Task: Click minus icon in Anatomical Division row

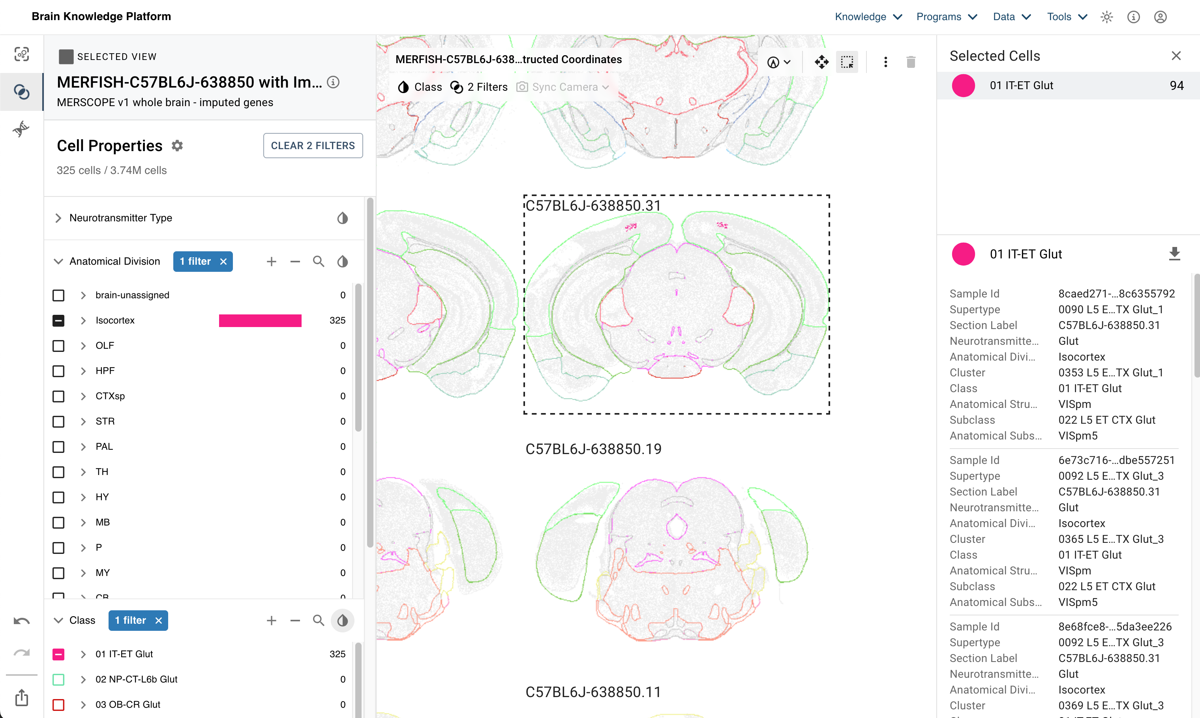Action: point(295,262)
